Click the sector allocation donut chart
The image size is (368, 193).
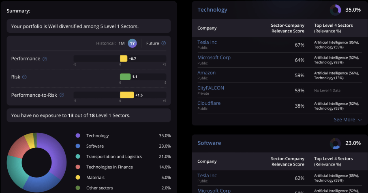[x=36, y=163]
